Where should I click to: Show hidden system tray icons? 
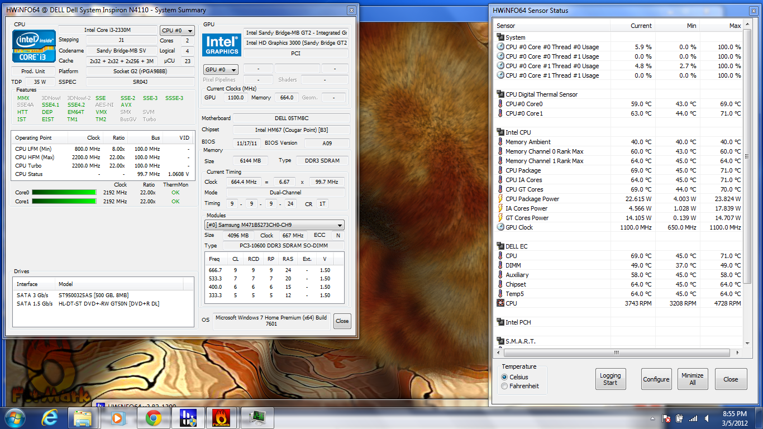[x=652, y=418]
